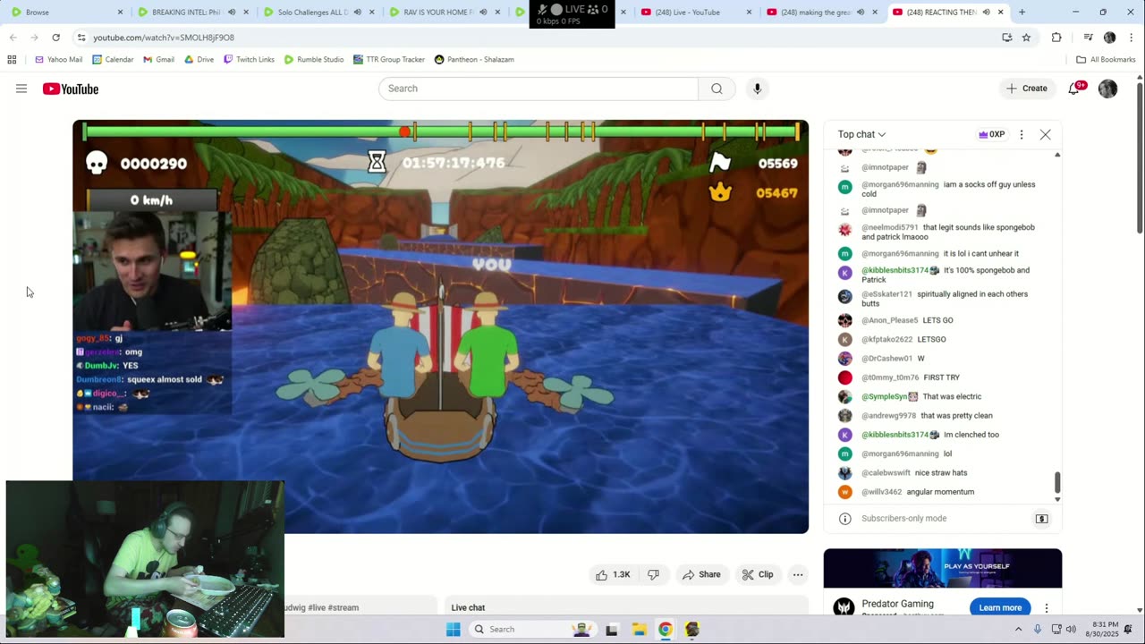Open Predator Gaming ad options
Viewport: 1145px width, 644px height.
1046,608
